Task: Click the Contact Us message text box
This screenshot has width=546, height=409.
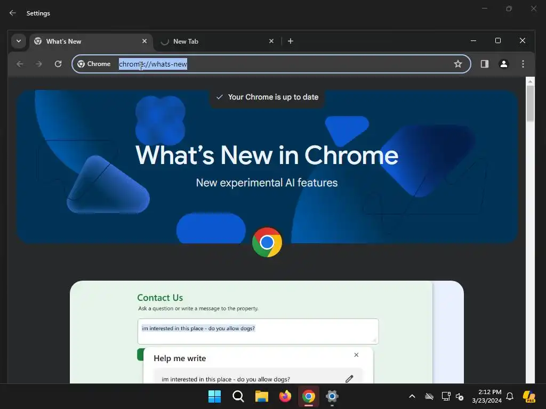Action: click(x=258, y=331)
